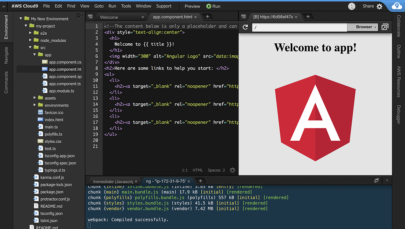
Task: Expand the node_modules folder
Action: pos(31,40)
